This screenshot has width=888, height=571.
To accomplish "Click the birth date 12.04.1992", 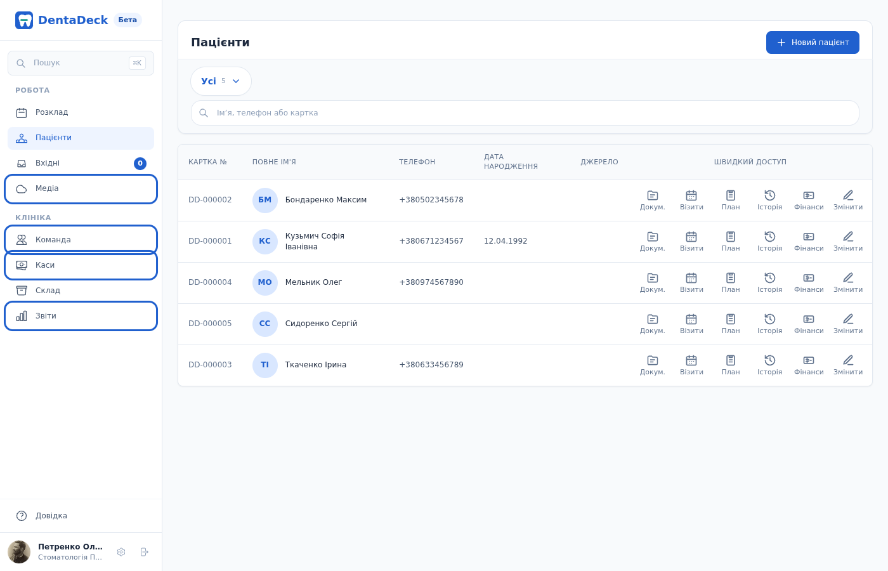I will [506, 241].
